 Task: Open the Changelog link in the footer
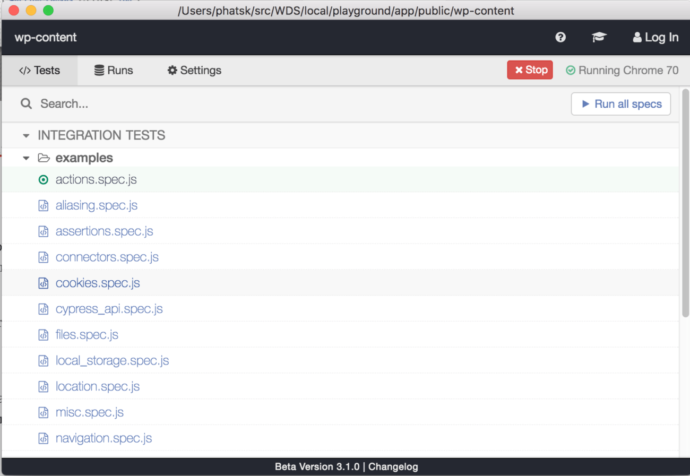393,466
